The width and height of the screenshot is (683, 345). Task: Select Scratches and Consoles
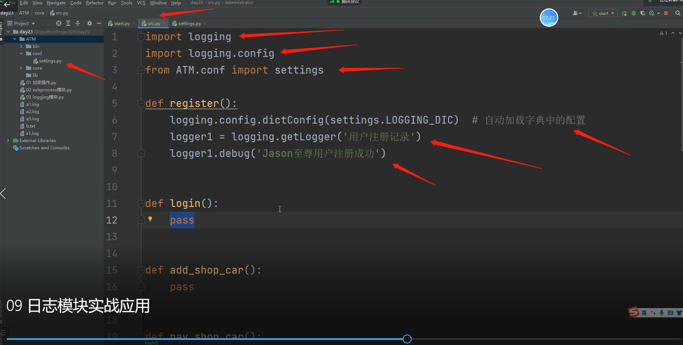pos(41,148)
